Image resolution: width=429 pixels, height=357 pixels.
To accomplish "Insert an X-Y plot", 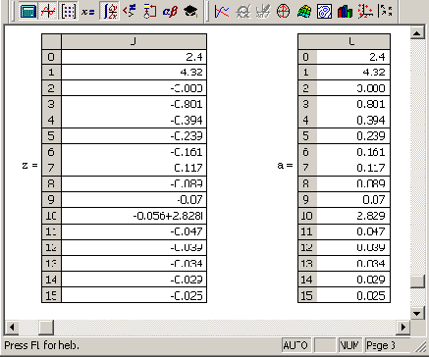I will (222, 11).
